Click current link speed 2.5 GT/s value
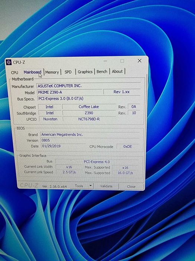The image size is (195, 261). [69, 172]
